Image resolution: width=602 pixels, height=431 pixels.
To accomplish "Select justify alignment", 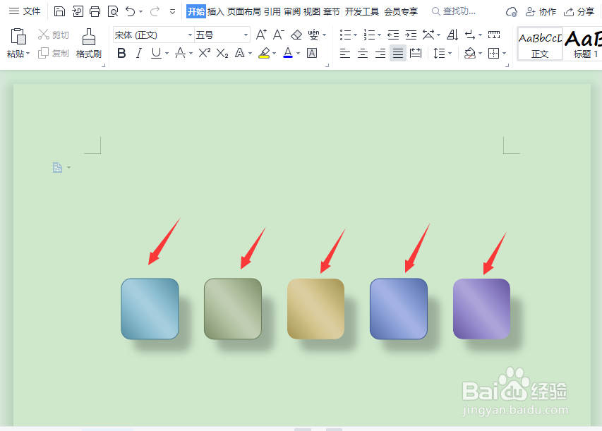I will [x=398, y=53].
